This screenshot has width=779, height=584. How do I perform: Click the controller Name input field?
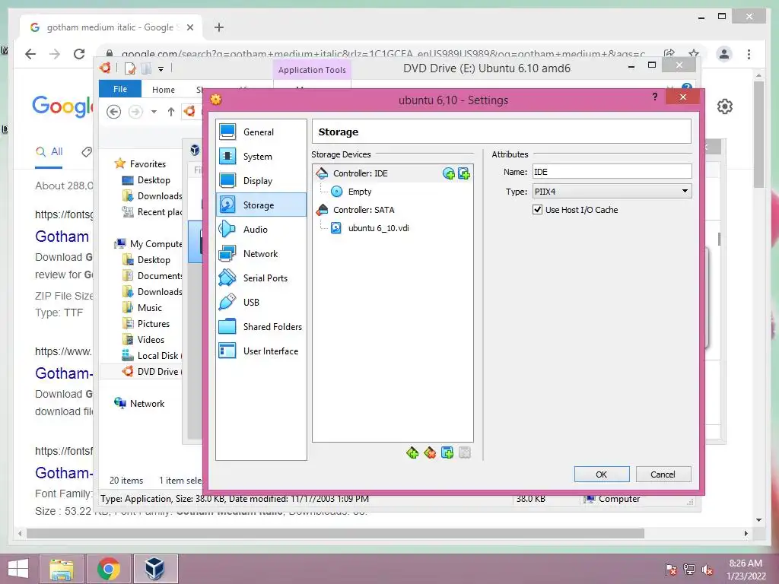(x=612, y=172)
